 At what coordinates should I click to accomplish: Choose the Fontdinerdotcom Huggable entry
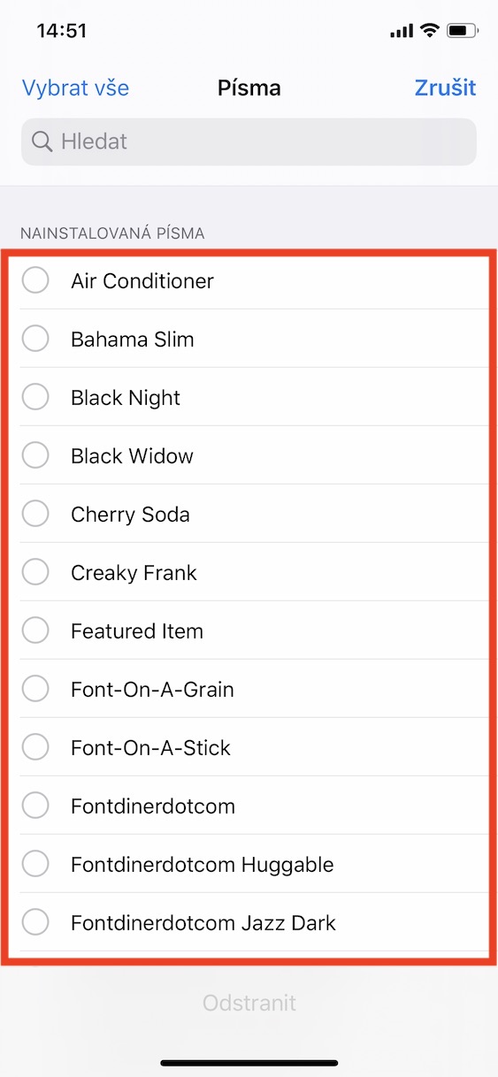point(249,864)
